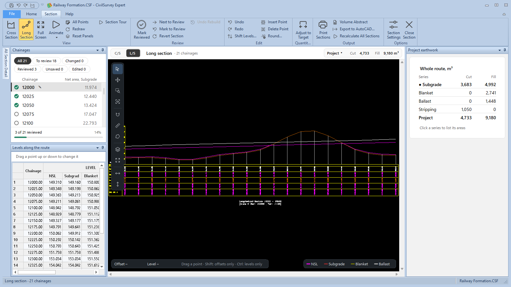
Task: Select the pan tool in canvas toolbar
Action: point(118,80)
